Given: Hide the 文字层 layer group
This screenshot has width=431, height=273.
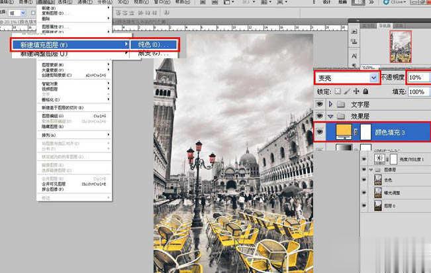Looking at the screenshot, I should coord(320,105).
